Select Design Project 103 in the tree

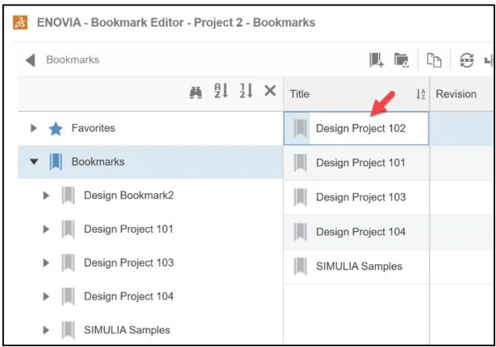128,262
